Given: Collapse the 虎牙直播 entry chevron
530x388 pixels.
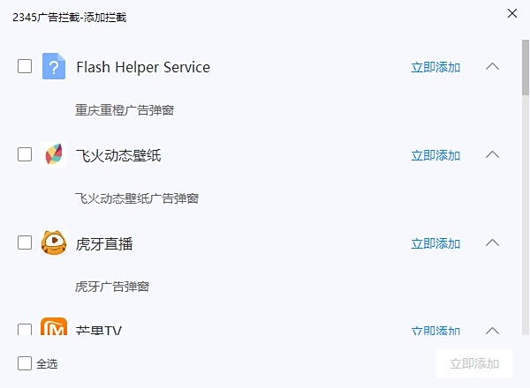Looking at the screenshot, I should [493, 242].
